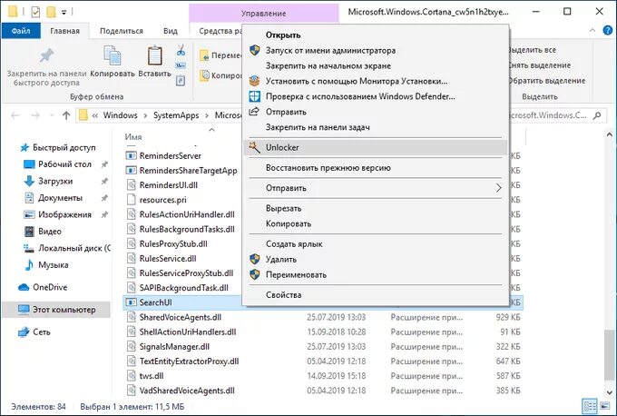Select the Unlocker context menu entry
Viewport: 617px width, 416px height.
pos(376,147)
